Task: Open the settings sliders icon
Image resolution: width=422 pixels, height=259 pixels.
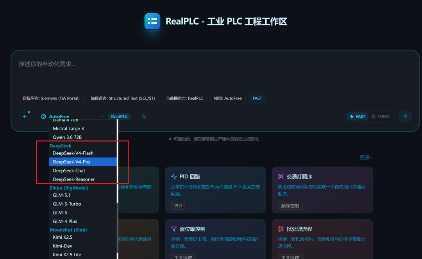Action: pos(144,117)
